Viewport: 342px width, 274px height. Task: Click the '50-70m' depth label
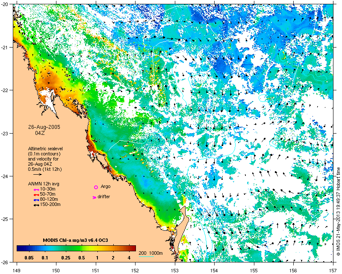pyautogui.click(x=48, y=194)
